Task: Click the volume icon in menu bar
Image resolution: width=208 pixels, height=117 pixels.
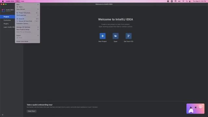Action: coord(179,1)
